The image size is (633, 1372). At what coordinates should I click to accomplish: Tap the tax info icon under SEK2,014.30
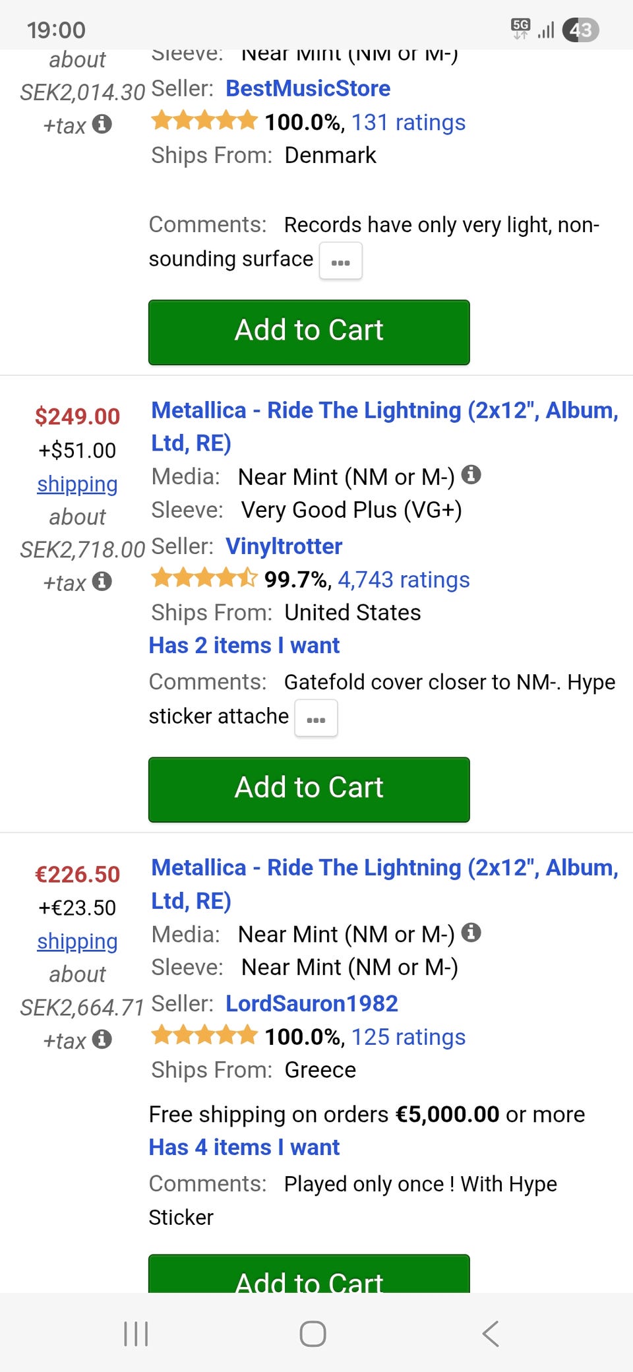(x=102, y=124)
